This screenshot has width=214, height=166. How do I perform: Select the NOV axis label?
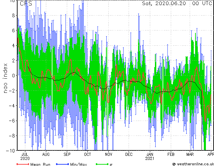108,154
